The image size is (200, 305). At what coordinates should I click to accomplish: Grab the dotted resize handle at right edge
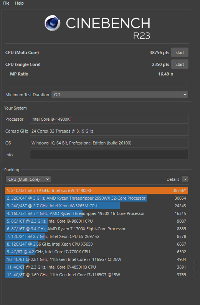click(195, 265)
